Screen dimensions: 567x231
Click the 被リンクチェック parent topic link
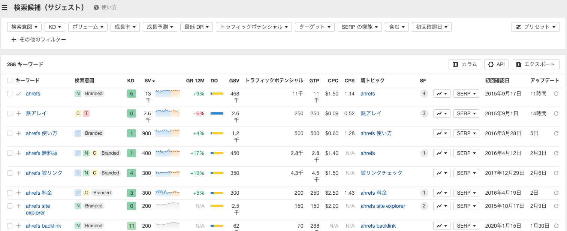click(381, 173)
